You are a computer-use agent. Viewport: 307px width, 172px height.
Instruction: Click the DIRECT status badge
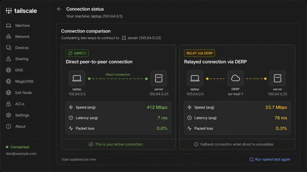(77, 53)
